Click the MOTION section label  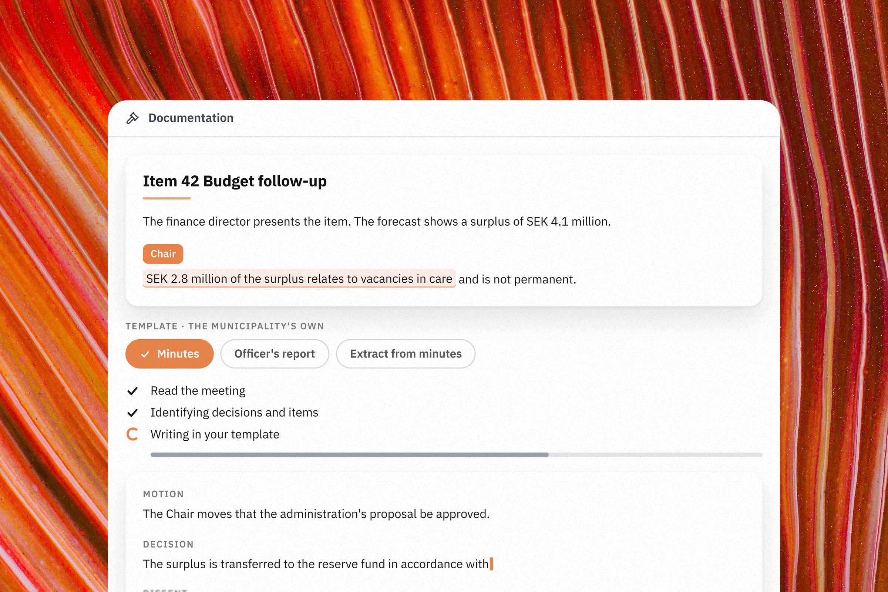pos(164,494)
